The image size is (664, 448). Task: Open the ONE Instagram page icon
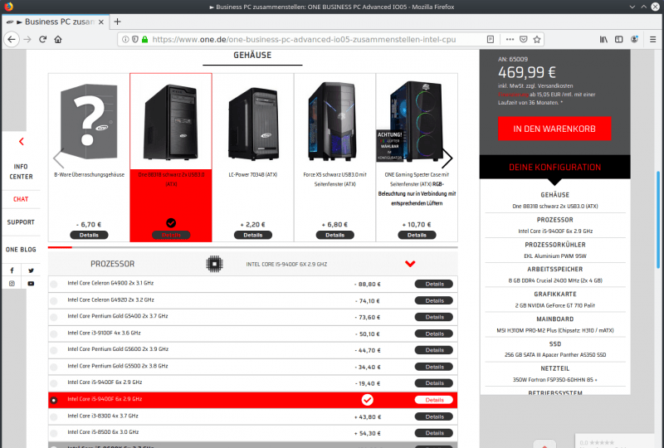coord(12,284)
